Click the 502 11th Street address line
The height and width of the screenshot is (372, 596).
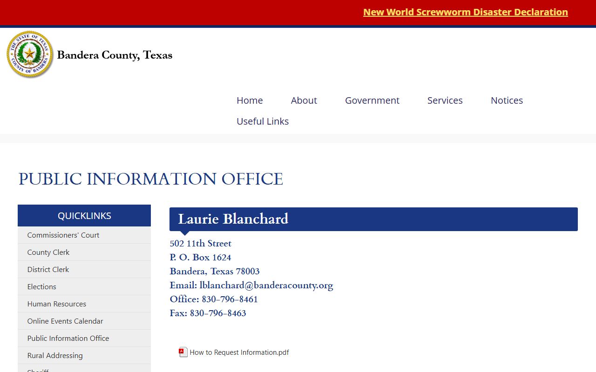tap(201, 243)
